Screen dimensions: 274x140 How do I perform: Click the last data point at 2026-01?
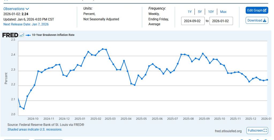pyautogui.click(x=267, y=80)
